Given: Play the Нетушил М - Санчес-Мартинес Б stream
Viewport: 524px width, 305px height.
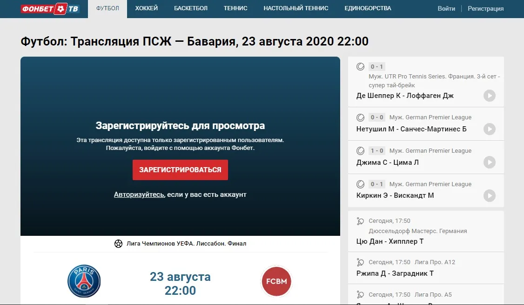Looking at the screenshot, I should (489, 129).
